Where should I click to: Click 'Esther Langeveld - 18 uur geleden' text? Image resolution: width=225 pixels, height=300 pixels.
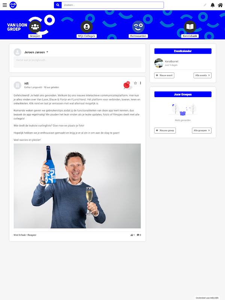click(x=42, y=87)
